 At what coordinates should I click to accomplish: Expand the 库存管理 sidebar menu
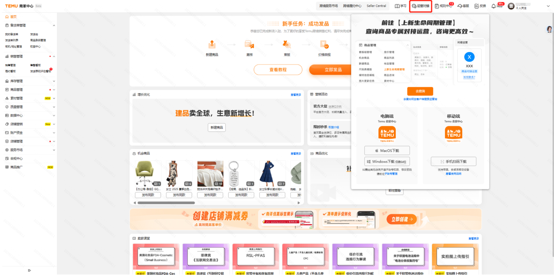click(x=54, y=81)
